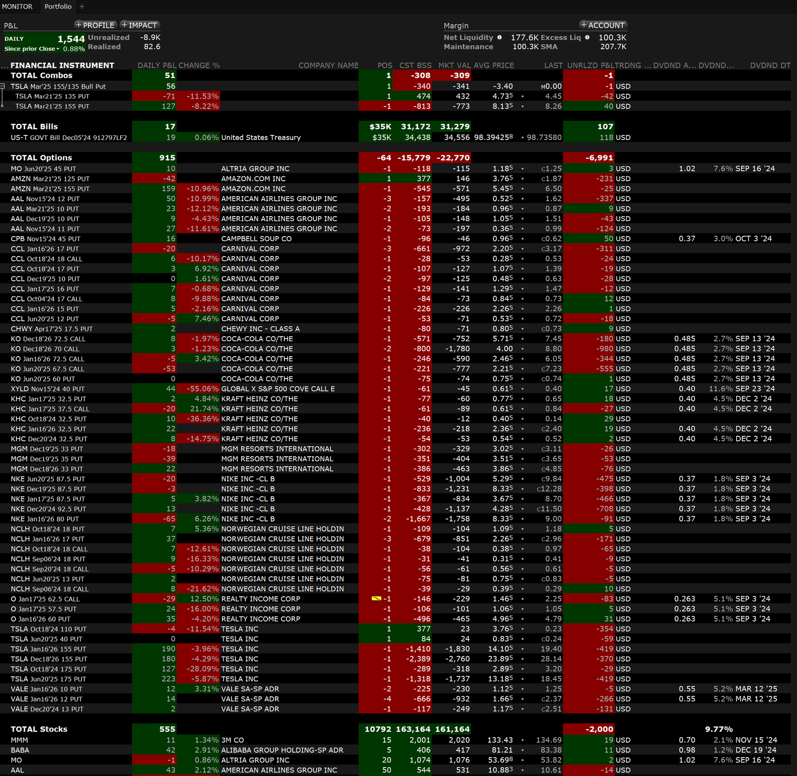Click the ellipsis icon left of FINANCIAL INSTRUMENT
Viewport: 797px width, 776px height.
coord(4,66)
